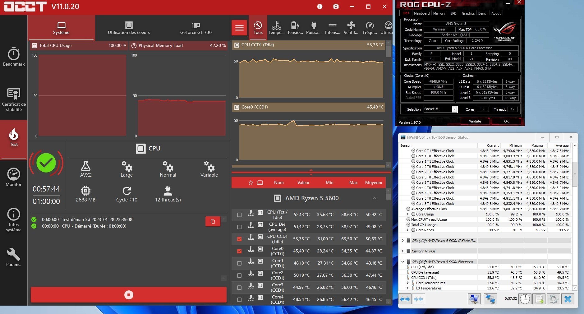Expand Core Temperatures in HWiNFO tree
The image size is (584, 314).
[x=408, y=283]
